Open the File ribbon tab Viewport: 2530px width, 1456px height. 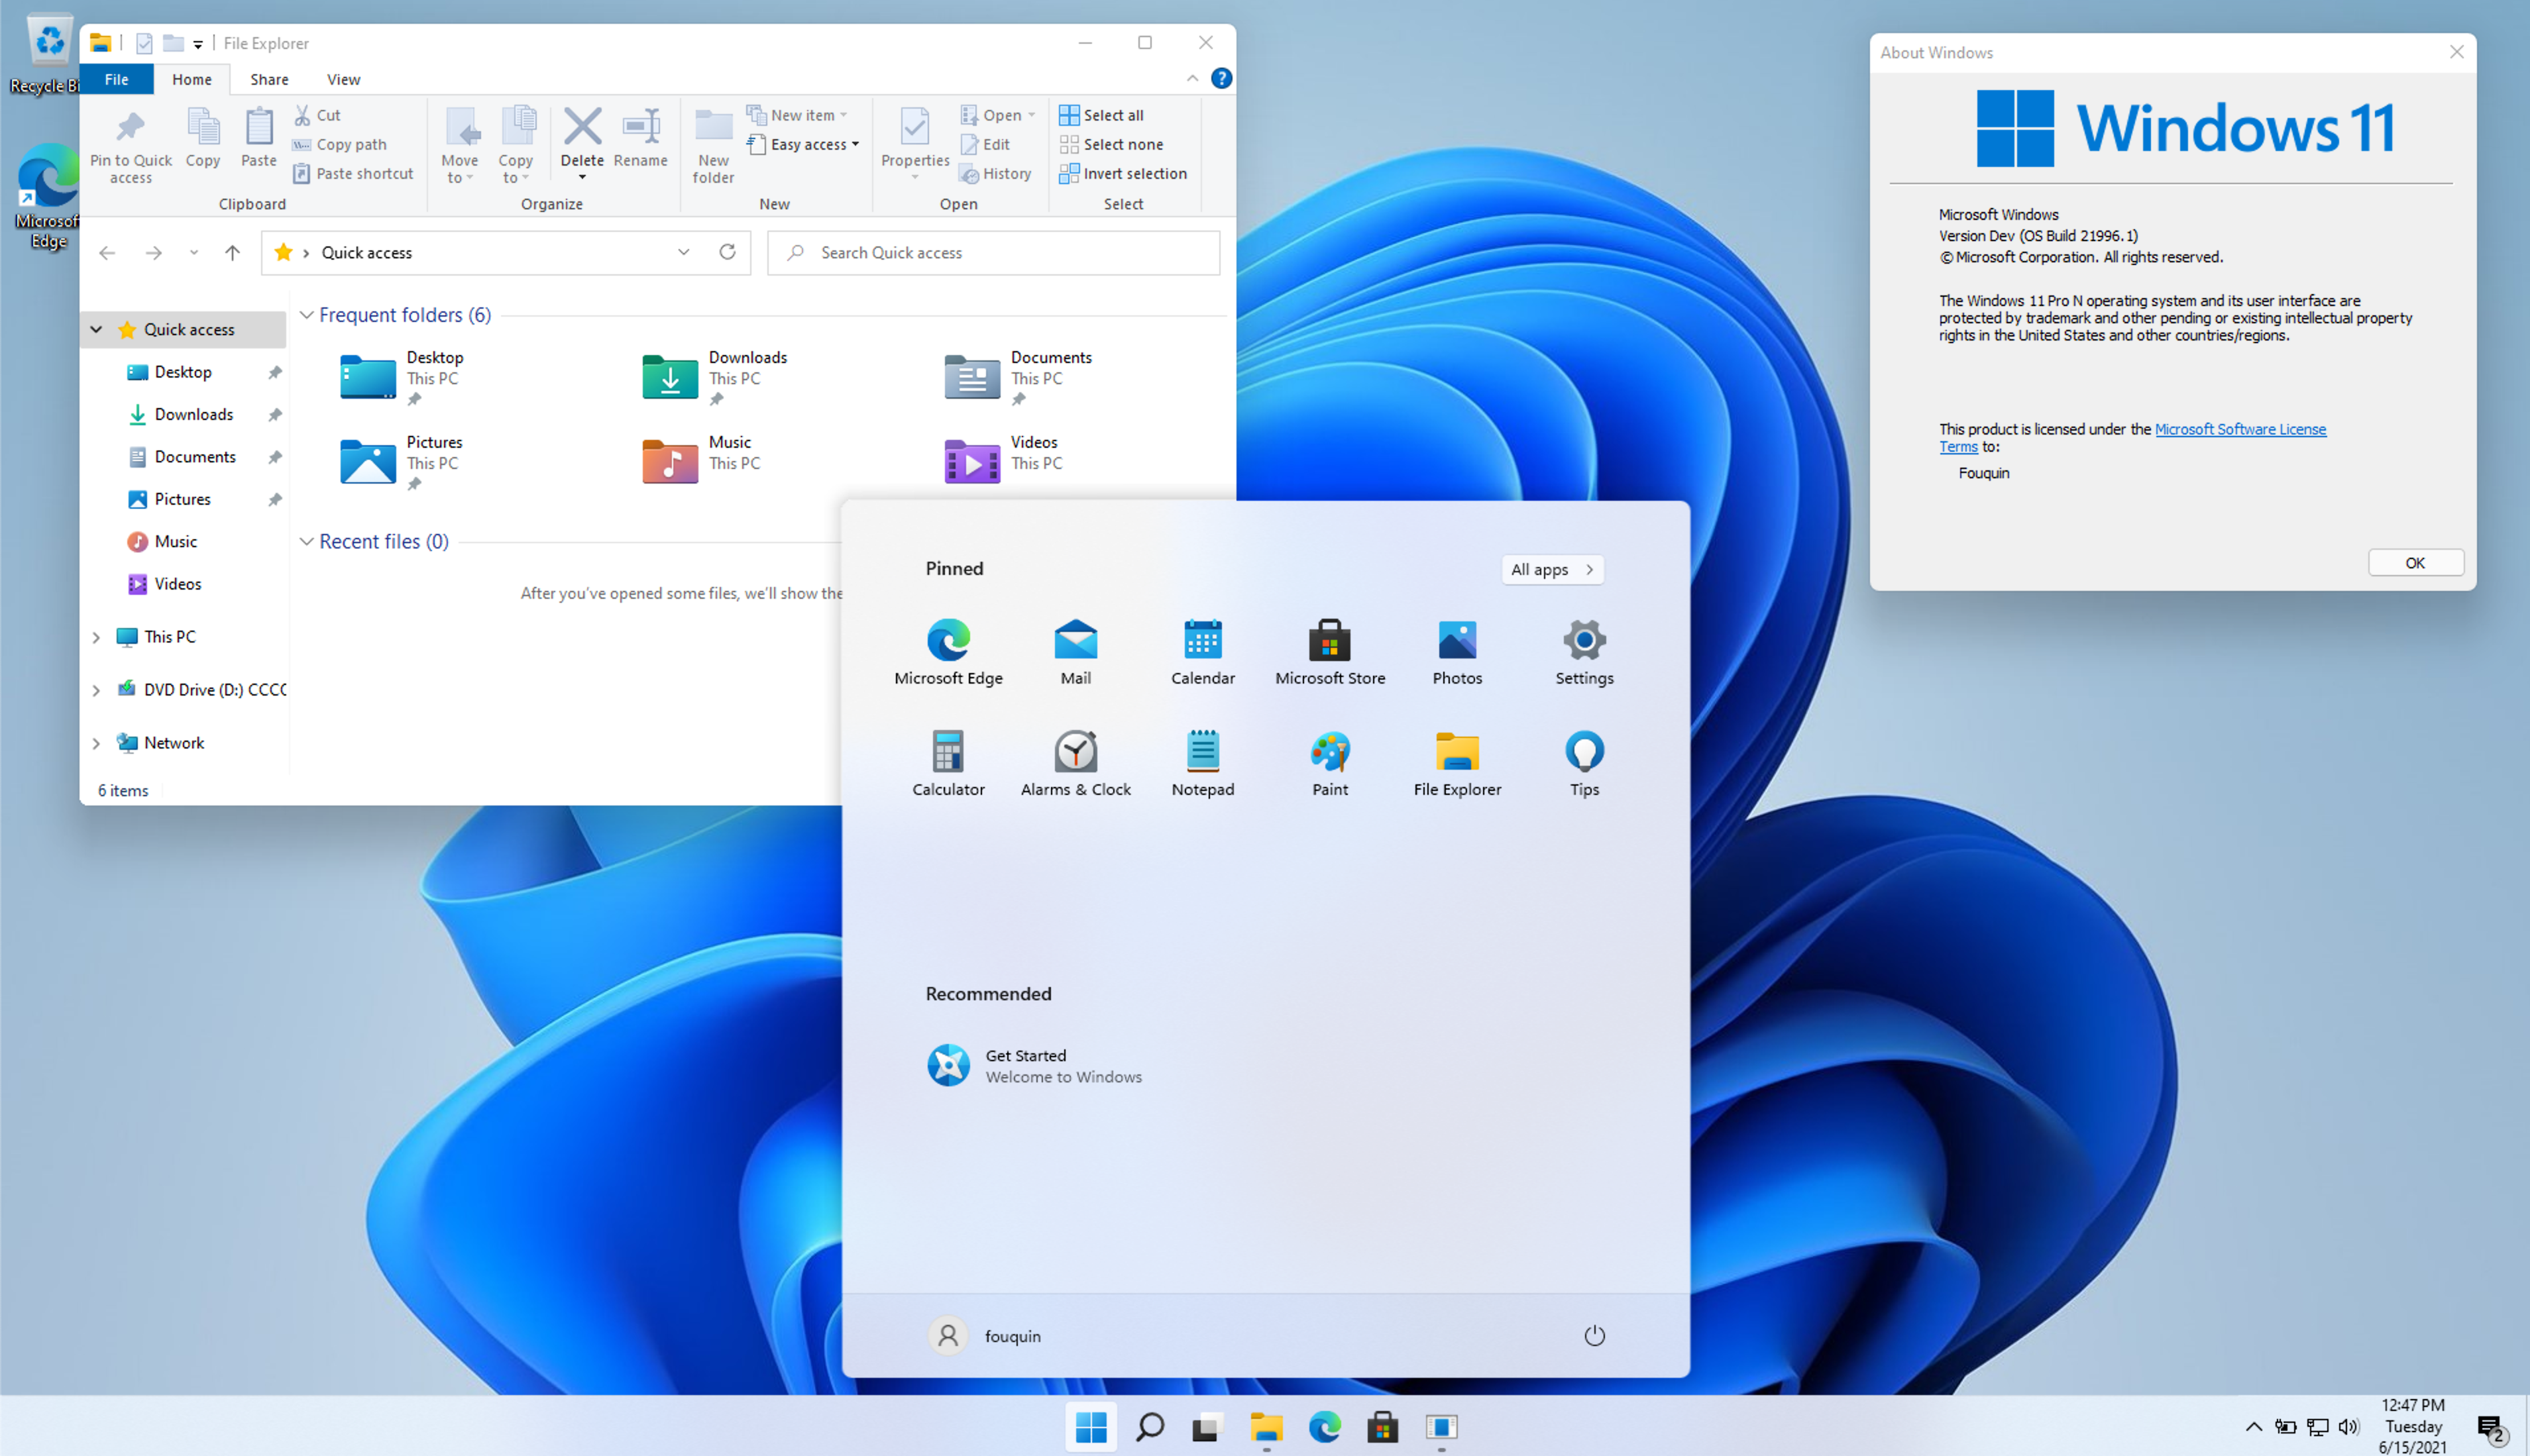pyautogui.click(x=116, y=79)
